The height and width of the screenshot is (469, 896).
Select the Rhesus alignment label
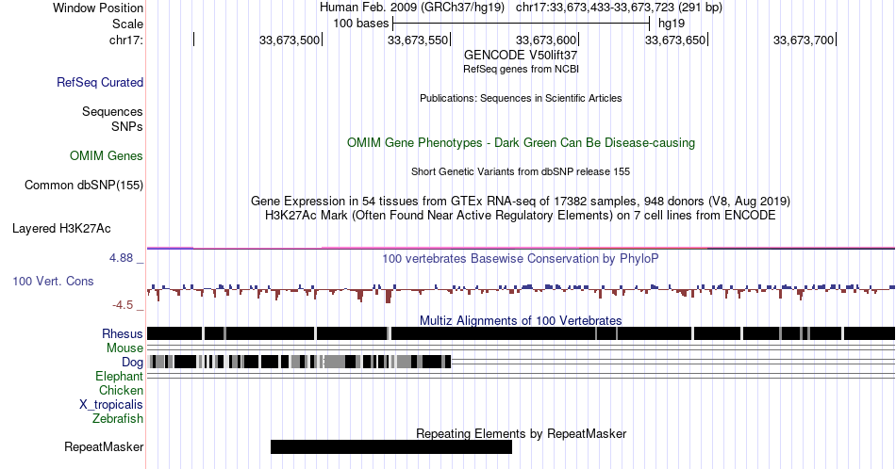pyautogui.click(x=123, y=333)
